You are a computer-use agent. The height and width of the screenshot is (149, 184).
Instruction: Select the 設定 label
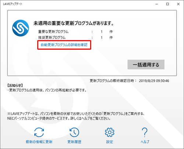pyautogui.click(x=110, y=142)
